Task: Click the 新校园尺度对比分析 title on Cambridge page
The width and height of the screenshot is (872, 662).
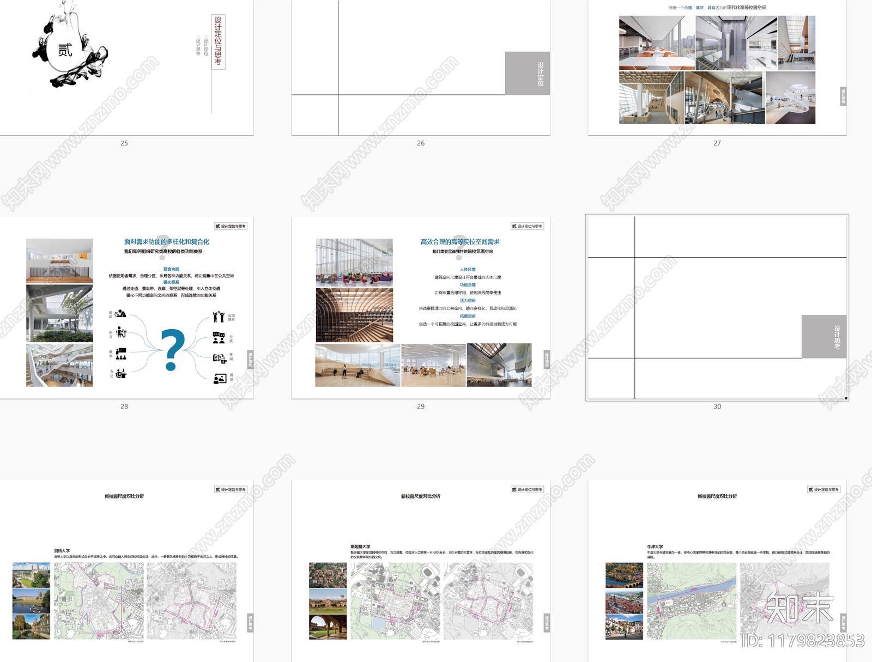Action: 124,496
